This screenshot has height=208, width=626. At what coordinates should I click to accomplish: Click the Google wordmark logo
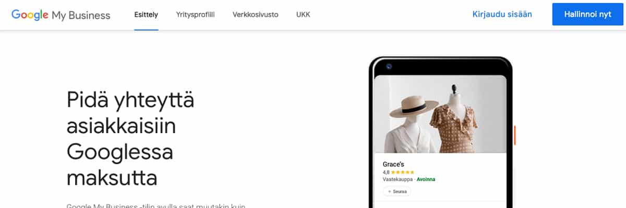point(30,15)
